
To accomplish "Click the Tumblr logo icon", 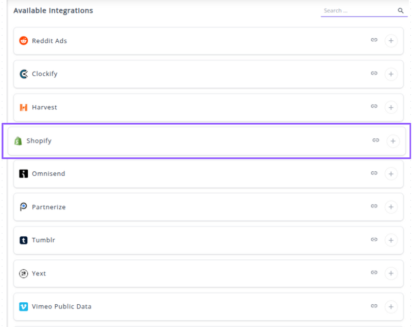I will click(x=24, y=240).
